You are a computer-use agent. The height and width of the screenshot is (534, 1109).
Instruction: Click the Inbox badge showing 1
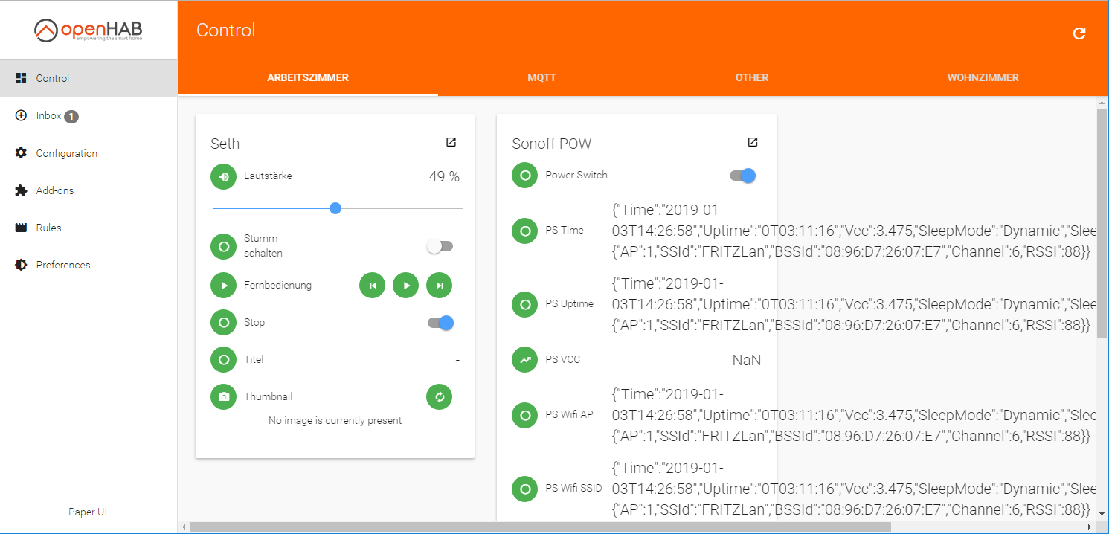click(x=71, y=116)
